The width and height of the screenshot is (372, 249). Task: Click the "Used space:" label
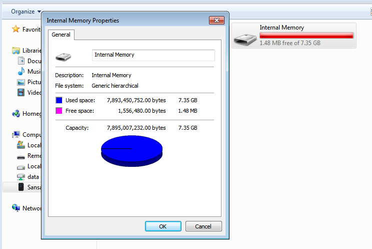[x=80, y=100]
